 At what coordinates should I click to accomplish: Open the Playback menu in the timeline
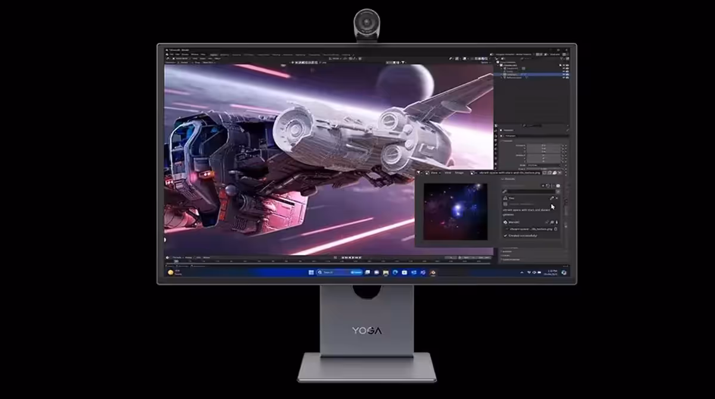(176, 257)
